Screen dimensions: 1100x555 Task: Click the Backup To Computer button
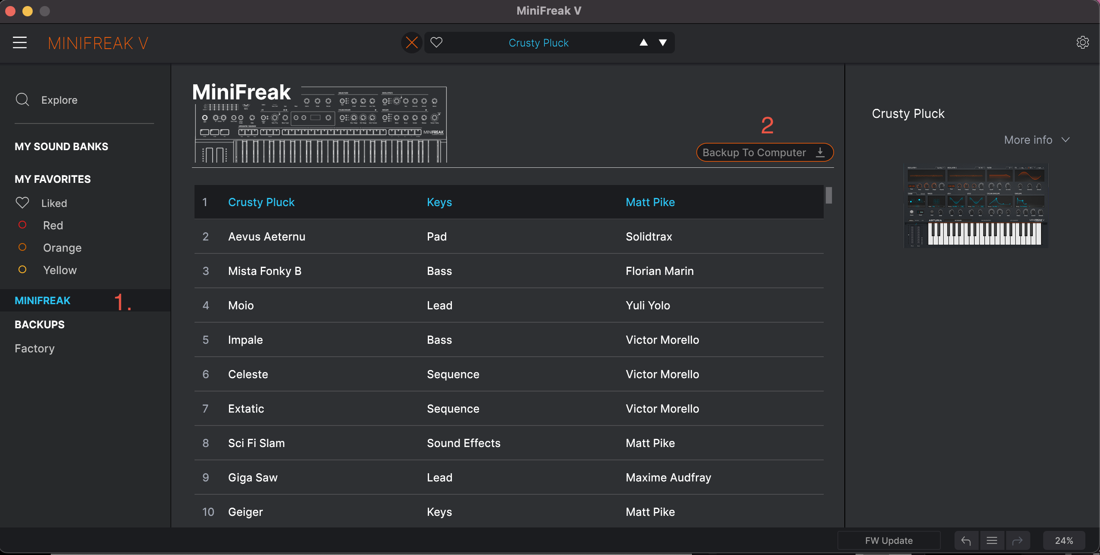coord(763,152)
